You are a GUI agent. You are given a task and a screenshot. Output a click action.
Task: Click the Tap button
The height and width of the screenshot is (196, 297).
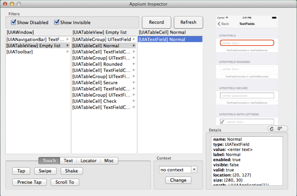point(21,171)
